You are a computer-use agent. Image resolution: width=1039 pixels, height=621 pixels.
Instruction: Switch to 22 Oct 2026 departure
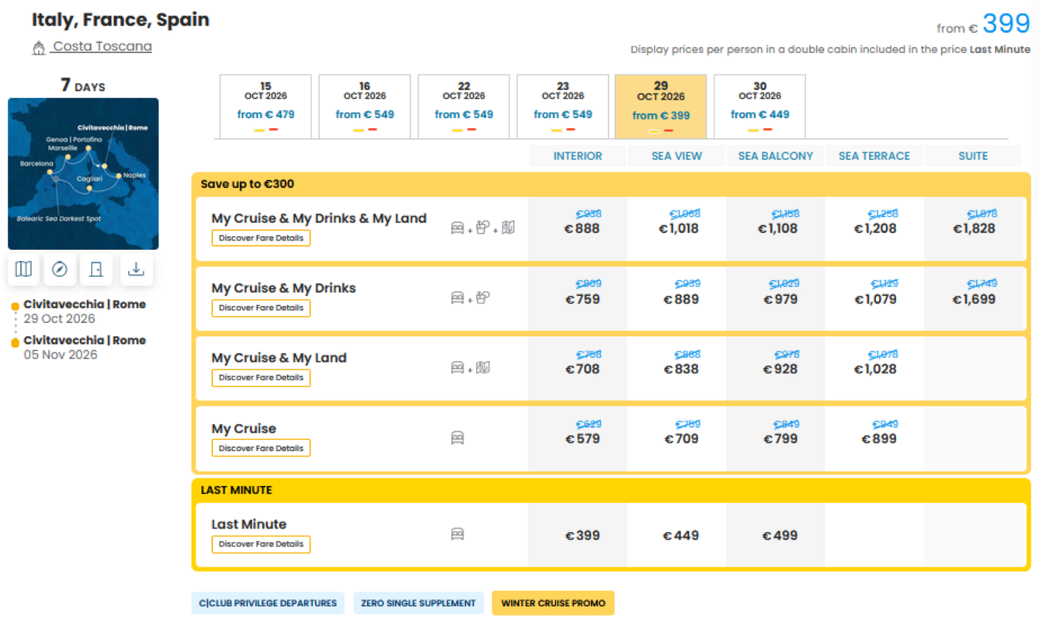(464, 106)
